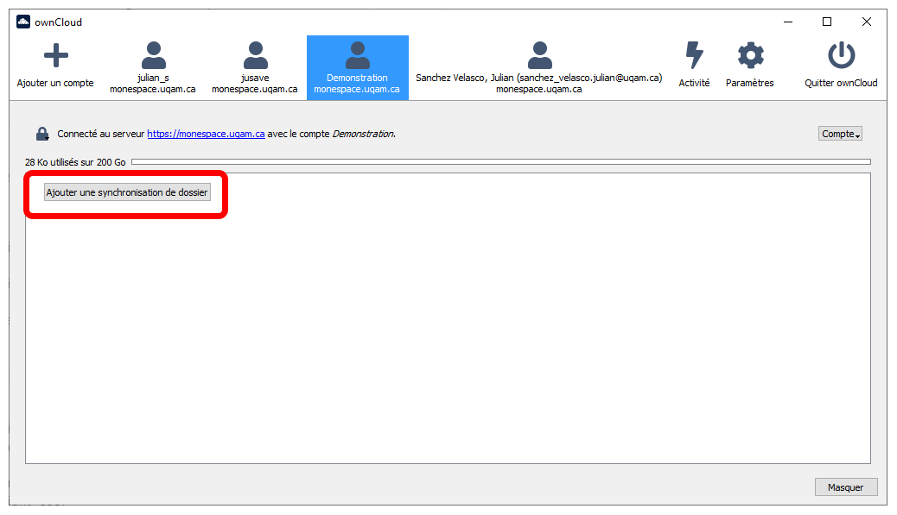
Task: Minimize the ownCloud window
Action: (x=788, y=22)
